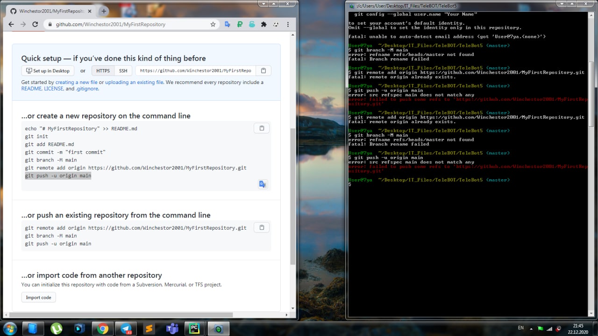Click translate popup icon below code block
The height and width of the screenshot is (336, 598).
click(263, 184)
